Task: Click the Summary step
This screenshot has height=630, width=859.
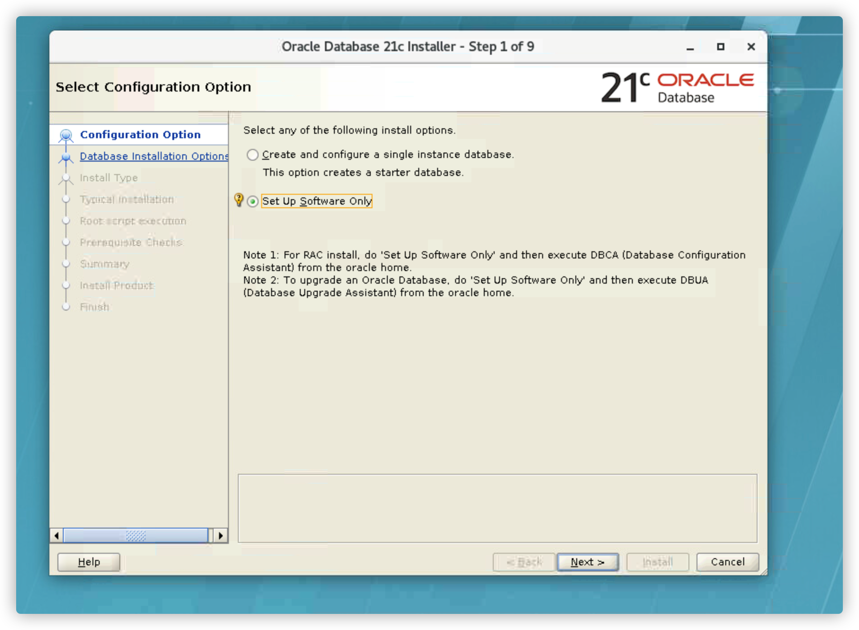Action: [x=105, y=264]
